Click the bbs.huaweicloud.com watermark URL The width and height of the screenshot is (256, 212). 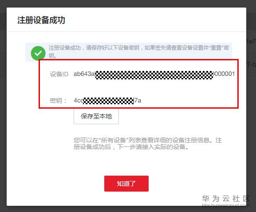coord(226,205)
